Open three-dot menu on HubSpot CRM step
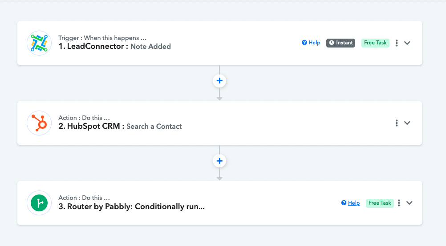446x246 pixels. coord(397,123)
